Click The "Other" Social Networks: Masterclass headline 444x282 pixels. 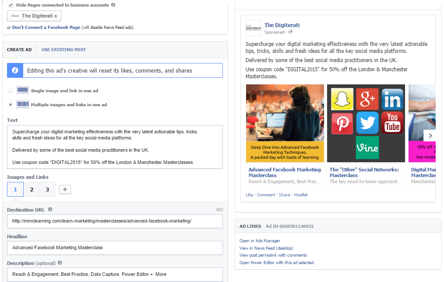tap(364, 172)
